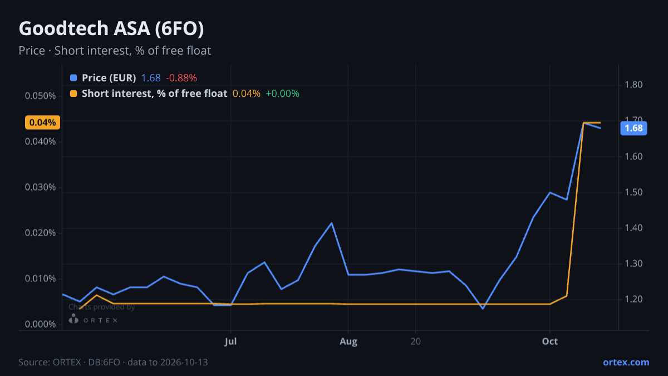Click the 0.020% left axis label
The height and width of the screenshot is (376, 668).
point(40,233)
